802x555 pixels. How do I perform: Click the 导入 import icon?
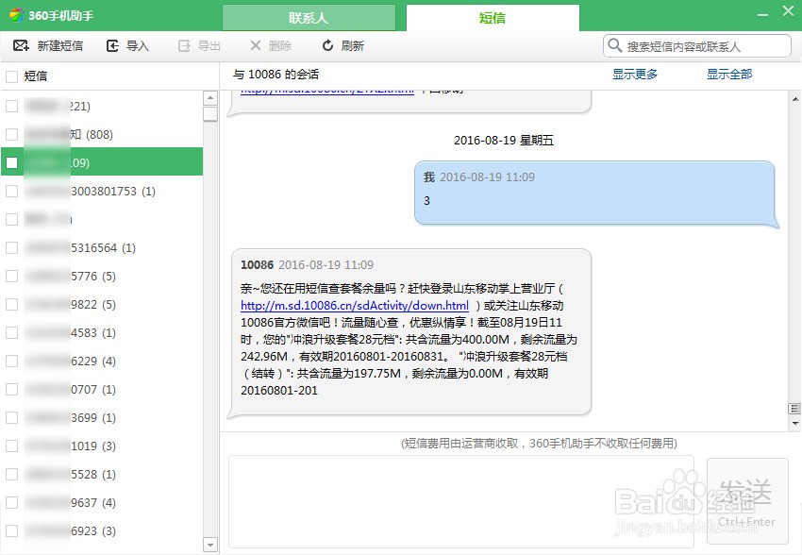(112, 46)
